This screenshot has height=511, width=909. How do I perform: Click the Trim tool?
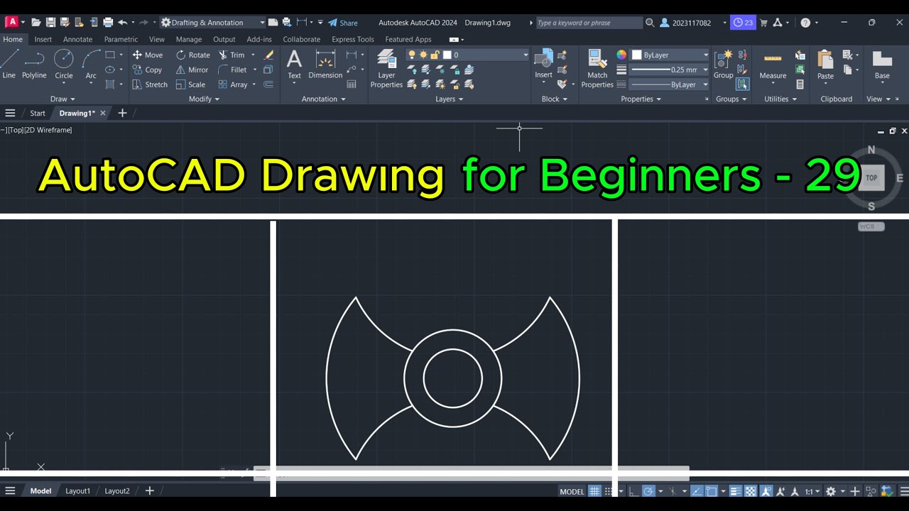click(232, 55)
